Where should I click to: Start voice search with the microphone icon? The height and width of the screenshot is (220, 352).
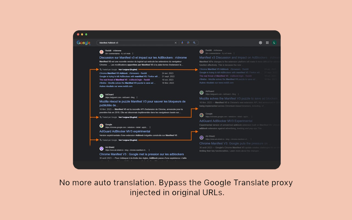click(182, 43)
